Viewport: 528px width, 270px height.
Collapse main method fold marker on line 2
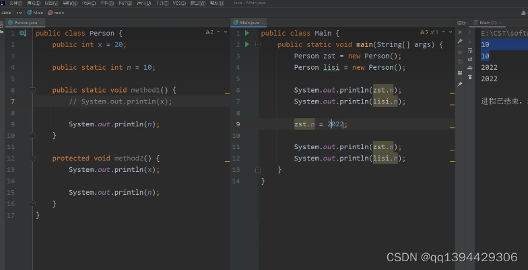point(257,44)
